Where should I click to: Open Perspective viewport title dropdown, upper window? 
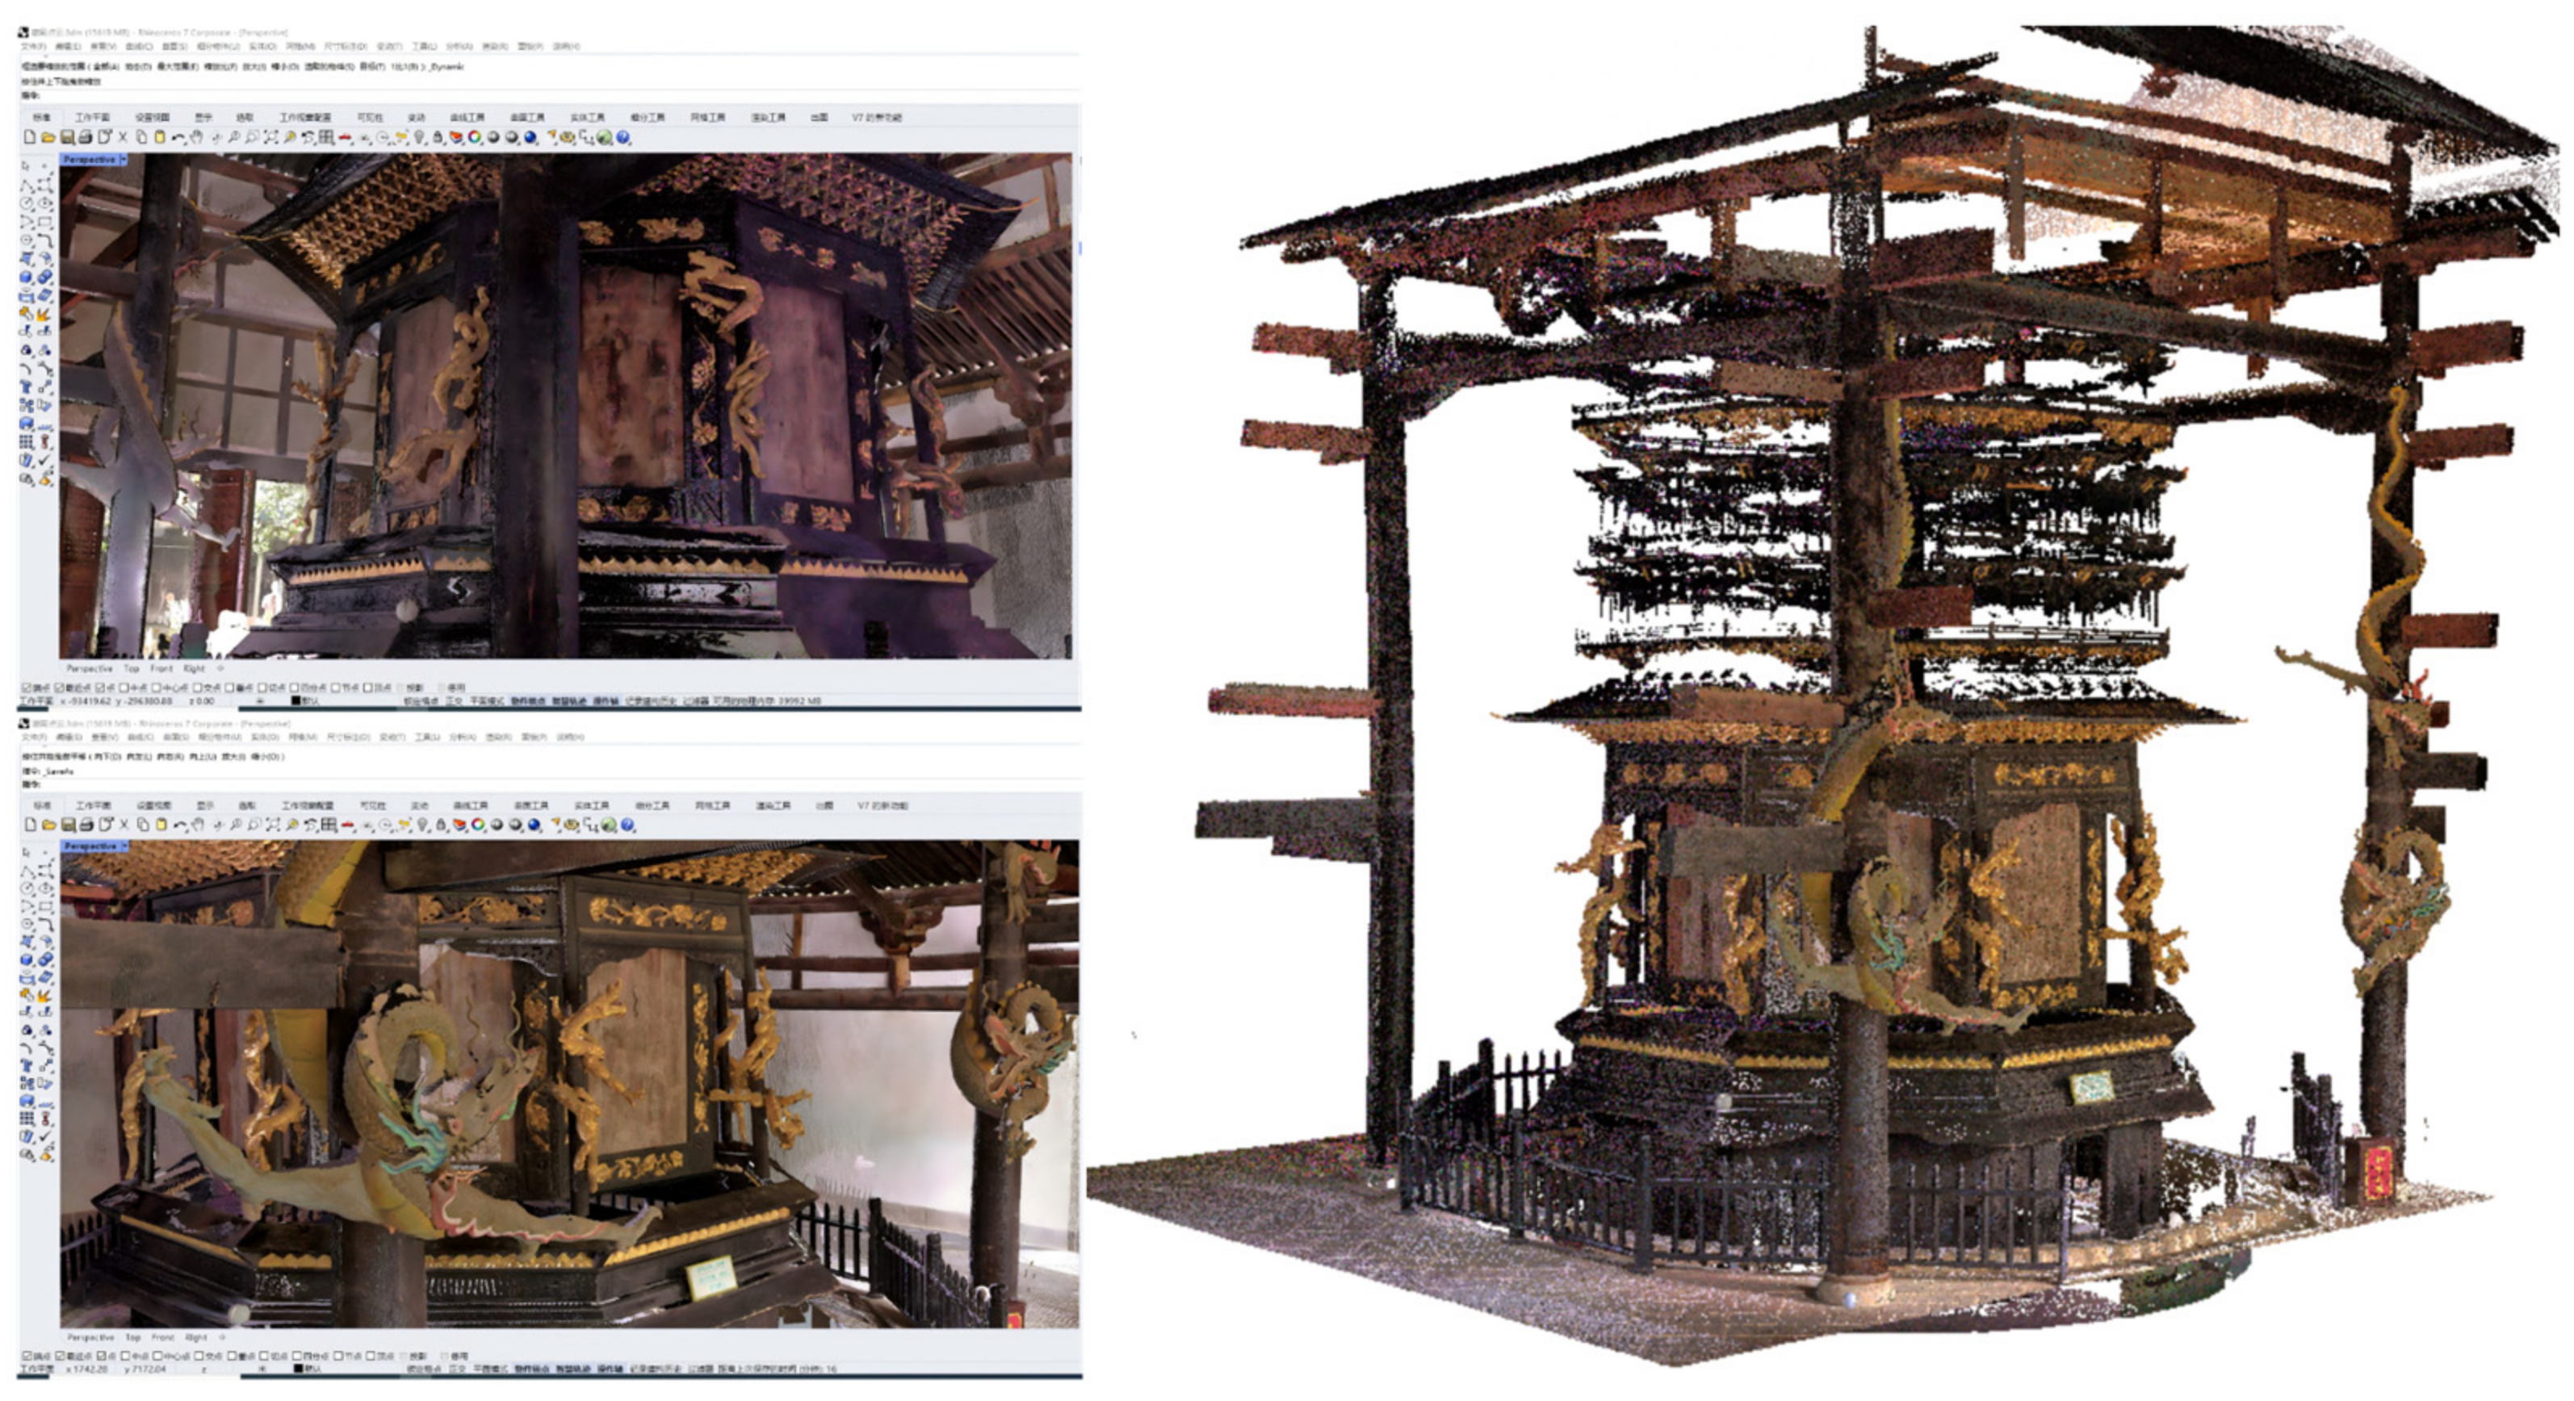pyautogui.click(x=123, y=159)
